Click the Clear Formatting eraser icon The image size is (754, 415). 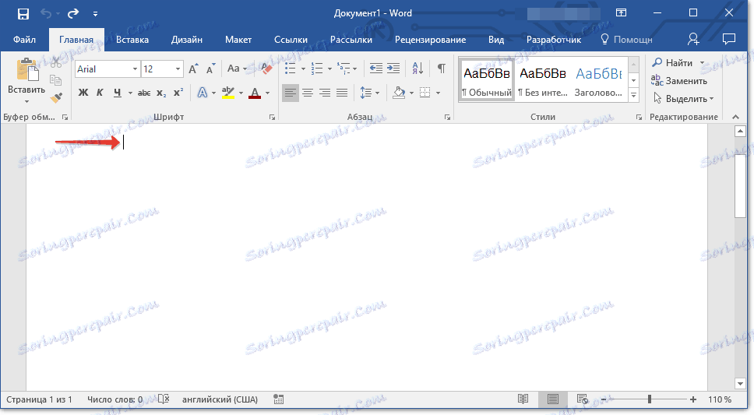point(267,69)
